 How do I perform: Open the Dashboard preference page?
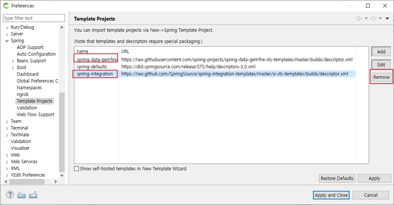point(28,74)
